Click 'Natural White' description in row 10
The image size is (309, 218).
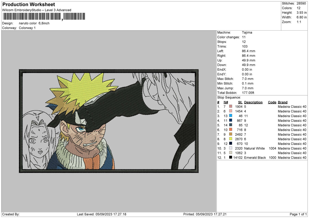pyautogui.click(x=254, y=148)
